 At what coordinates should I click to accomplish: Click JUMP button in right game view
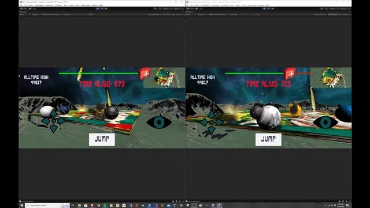(268, 139)
